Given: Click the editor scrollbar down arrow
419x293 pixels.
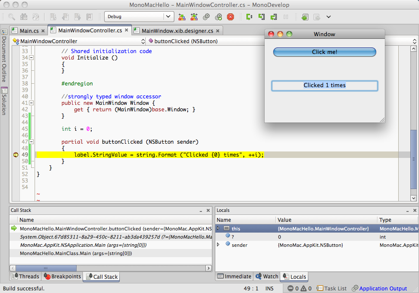Looking at the screenshot, I should coord(413,198).
